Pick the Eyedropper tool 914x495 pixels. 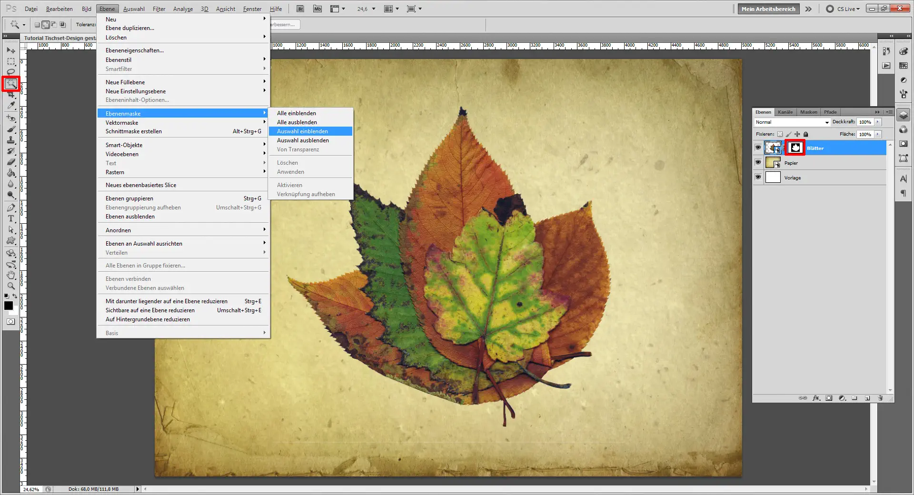(x=11, y=106)
